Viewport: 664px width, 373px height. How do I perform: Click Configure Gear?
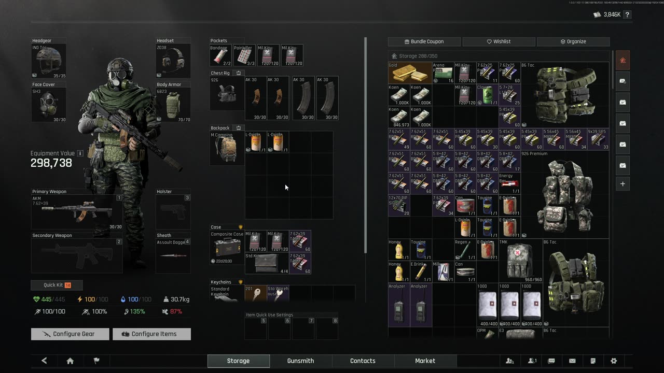(70, 334)
